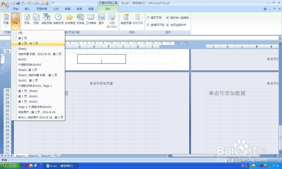Image resolution: width=282 pixels, height=169 pixels.
Task: Choose '第 1 页，Sheet1' footer preset
Action: tap(38, 91)
